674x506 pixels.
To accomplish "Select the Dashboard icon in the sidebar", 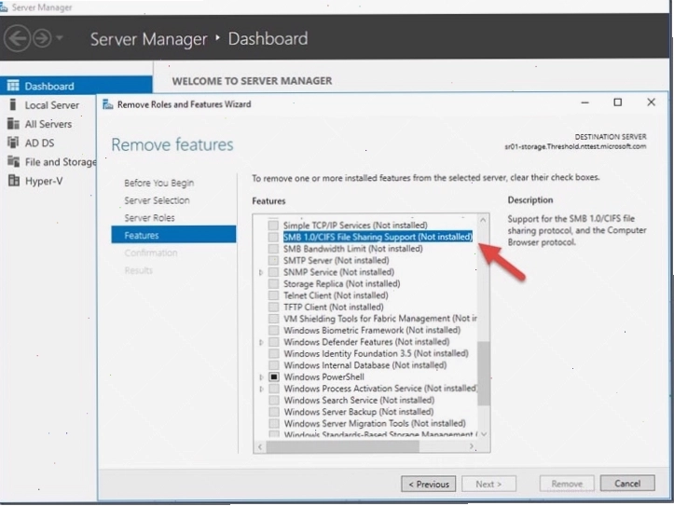I will tap(13, 86).
